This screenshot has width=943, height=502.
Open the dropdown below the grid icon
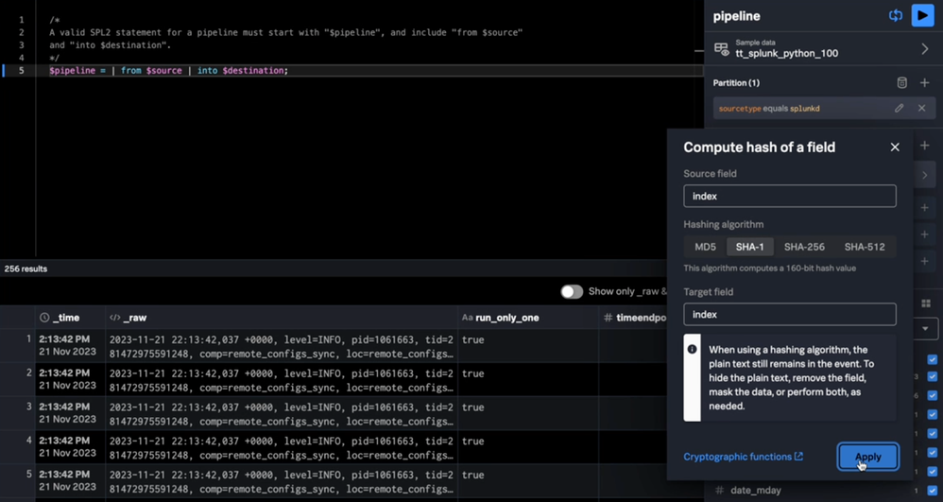coord(925,329)
